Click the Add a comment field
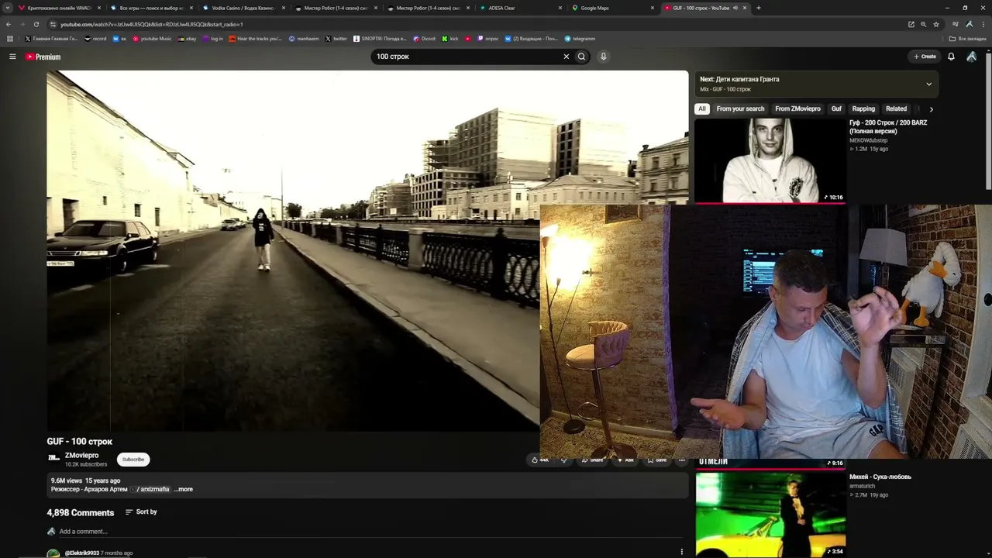This screenshot has height=558, width=992. (370, 532)
